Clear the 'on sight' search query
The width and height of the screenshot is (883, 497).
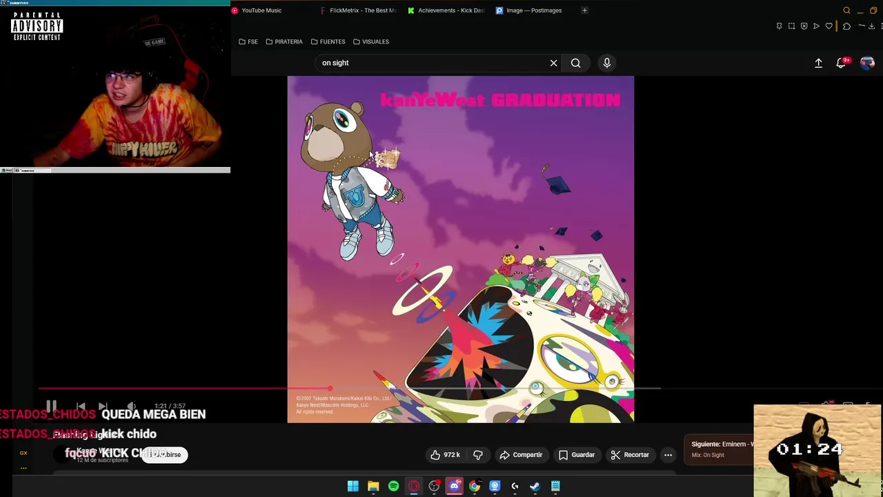(x=553, y=63)
